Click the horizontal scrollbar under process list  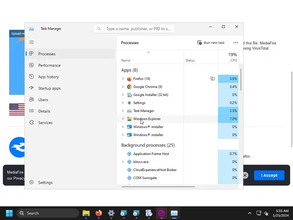tap(158, 186)
